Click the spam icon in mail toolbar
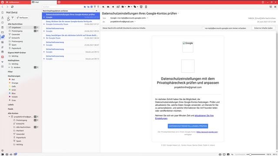The width and height of the screenshot is (278, 156). [141, 7]
